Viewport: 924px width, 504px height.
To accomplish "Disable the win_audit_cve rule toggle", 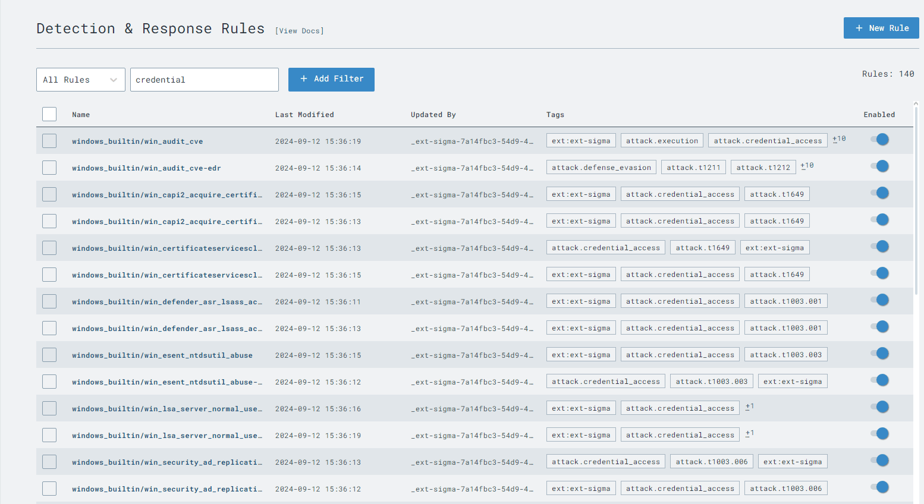I will 880,140.
